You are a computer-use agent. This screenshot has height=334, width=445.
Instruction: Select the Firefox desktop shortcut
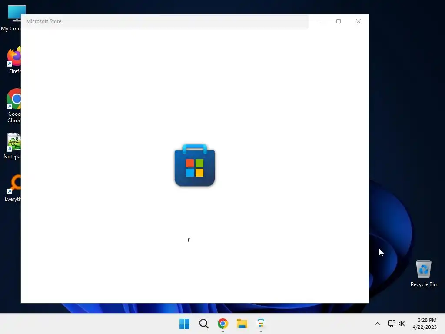pos(13,60)
